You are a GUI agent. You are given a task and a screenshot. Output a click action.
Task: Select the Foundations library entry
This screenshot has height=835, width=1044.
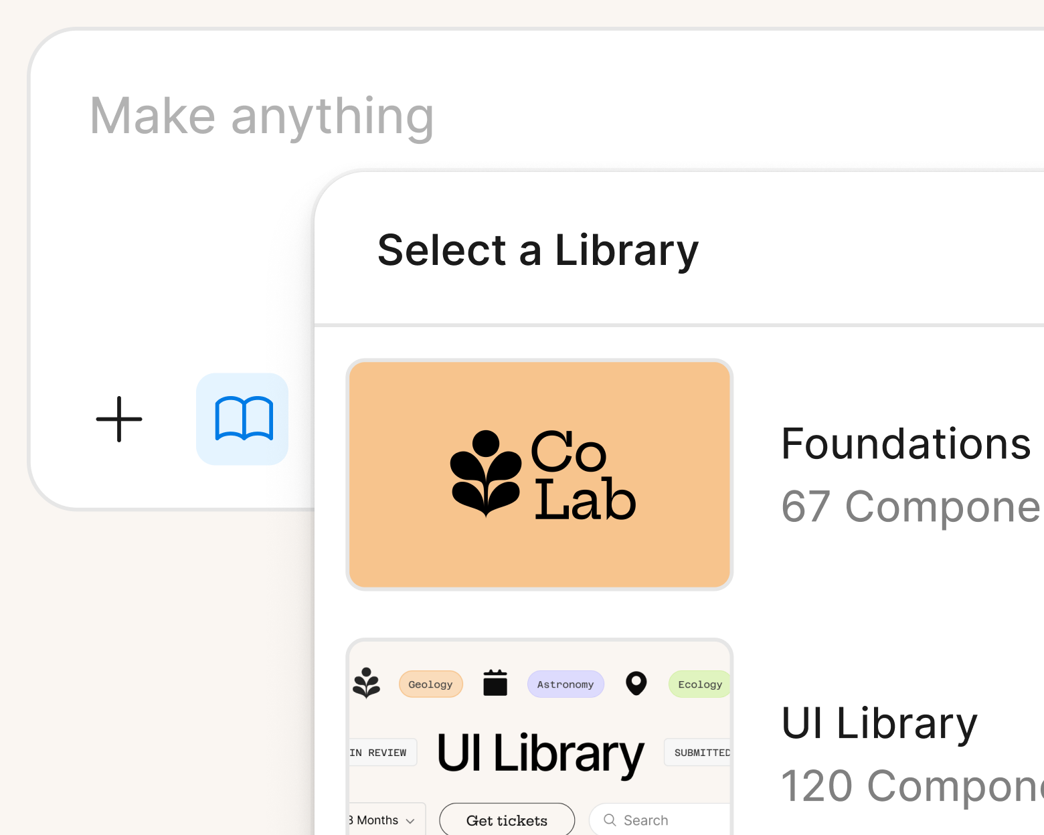pyautogui.click(x=905, y=442)
